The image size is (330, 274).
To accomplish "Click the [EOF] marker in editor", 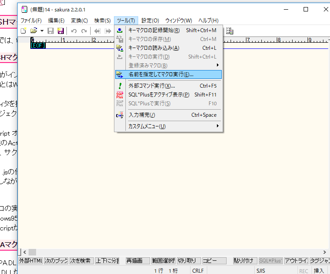I will point(38,45).
